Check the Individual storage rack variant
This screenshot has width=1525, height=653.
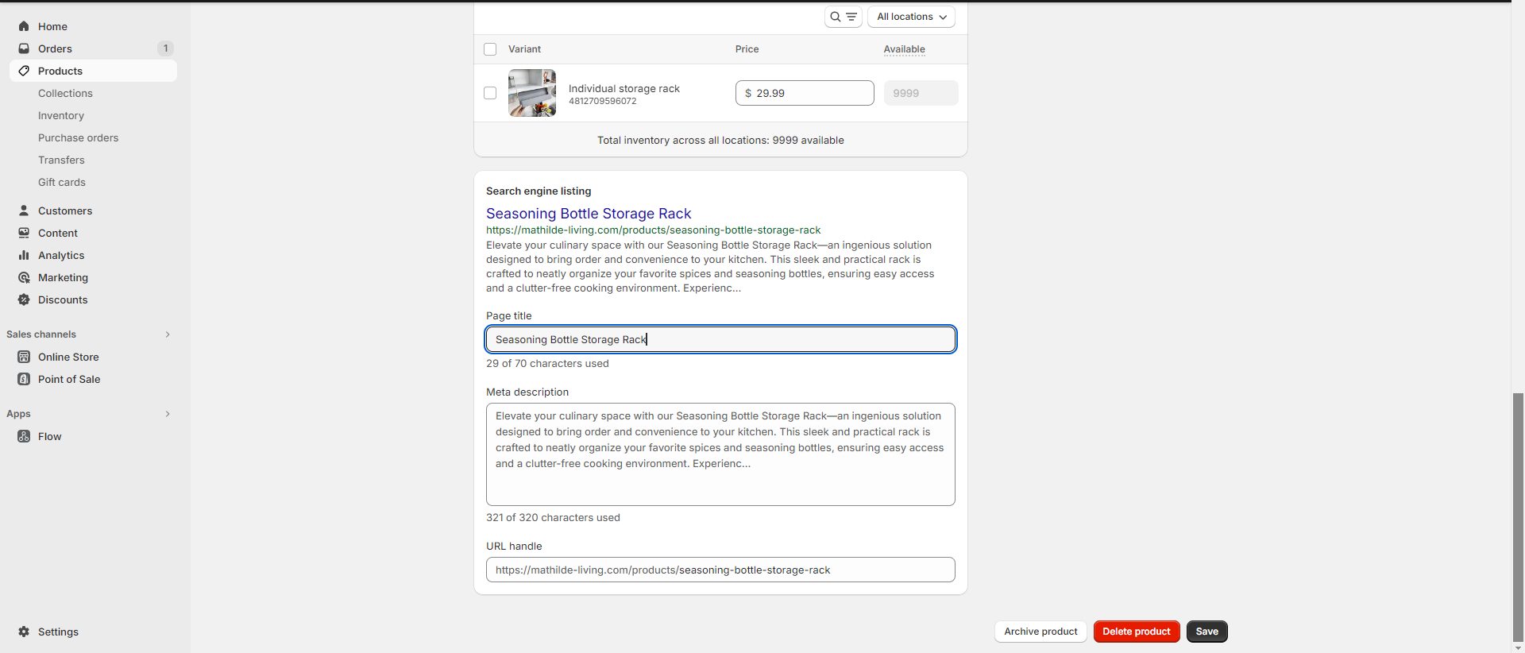[x=490, y=93]
